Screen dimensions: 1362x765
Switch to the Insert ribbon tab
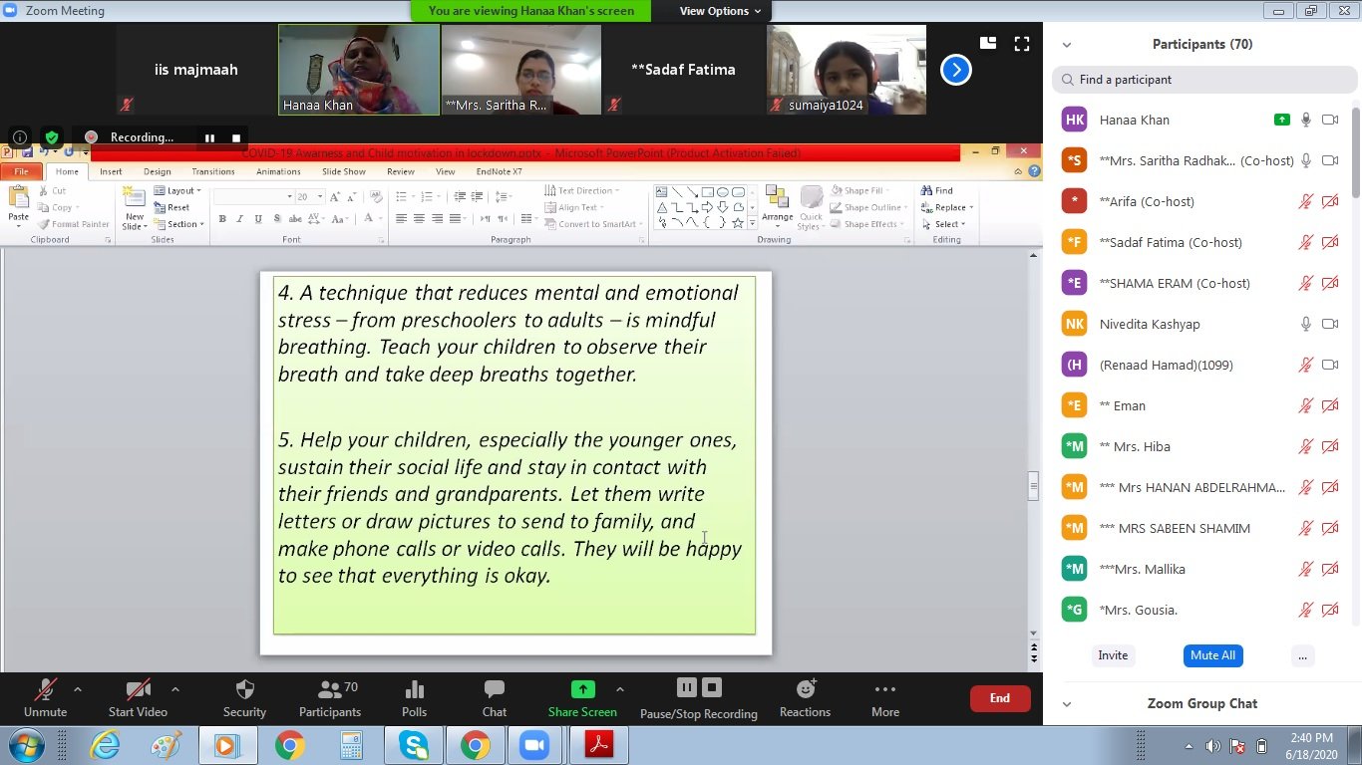(x=111, y=171)
